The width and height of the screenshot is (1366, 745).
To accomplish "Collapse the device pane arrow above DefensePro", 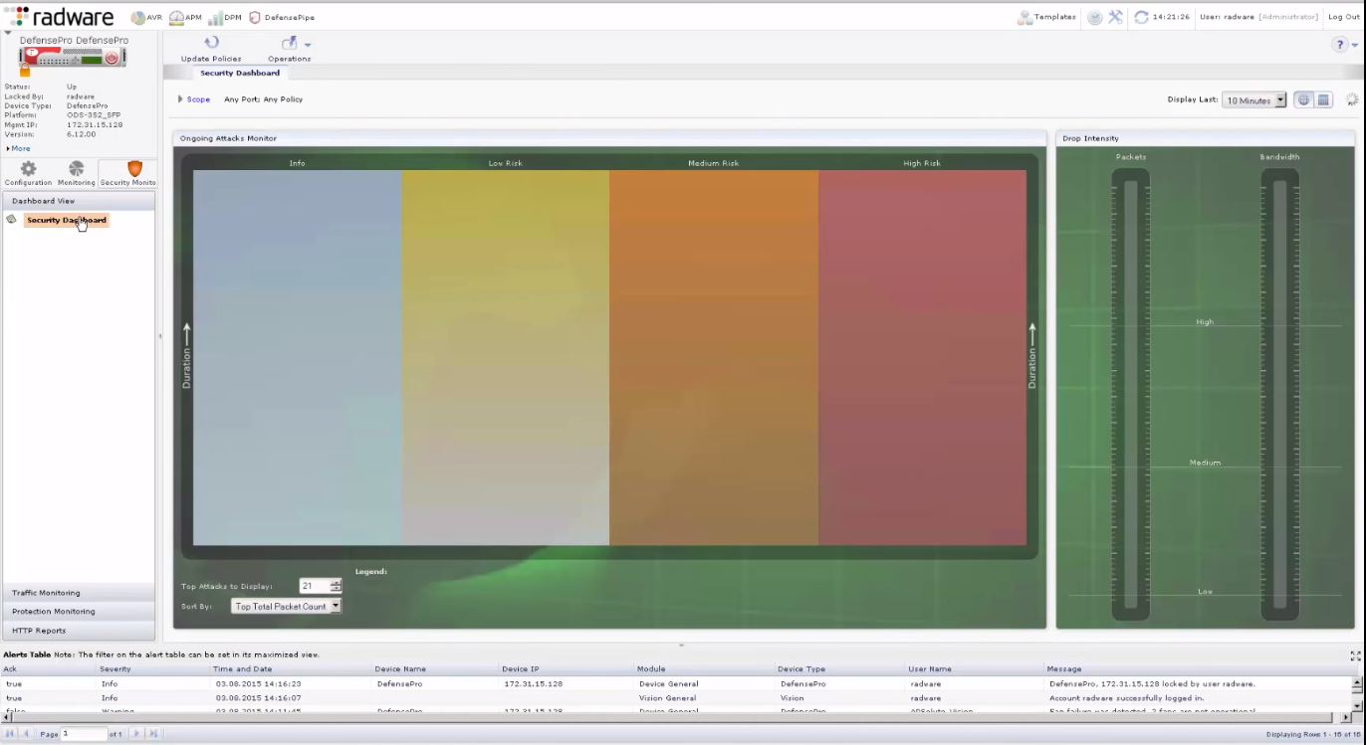I will click(x=8, y=33).
